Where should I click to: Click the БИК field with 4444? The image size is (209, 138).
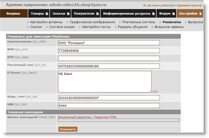pyautogui.click(x=109, y=106)
